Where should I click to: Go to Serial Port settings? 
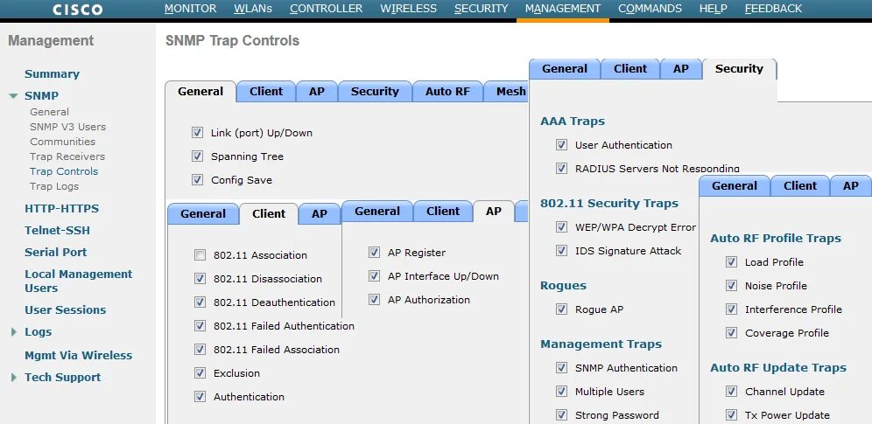click(56, 252)
